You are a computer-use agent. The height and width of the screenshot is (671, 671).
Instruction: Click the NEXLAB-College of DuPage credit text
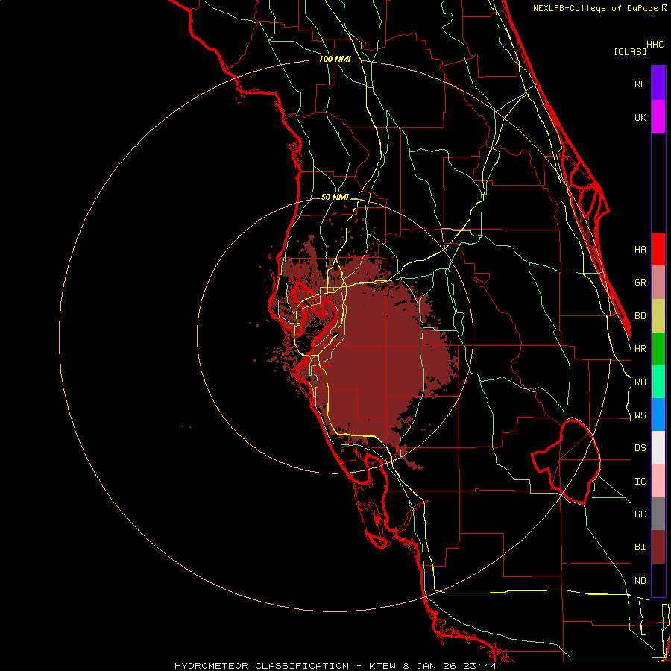coord(596,8)
